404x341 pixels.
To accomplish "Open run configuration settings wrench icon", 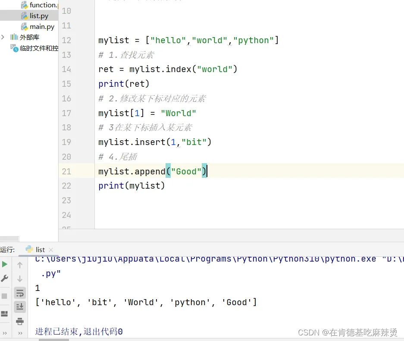I will click(4, 278).
